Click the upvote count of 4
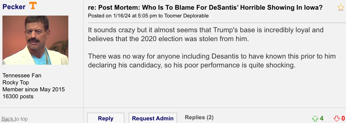Screen dimensions: 346x123 click(322, 118)
